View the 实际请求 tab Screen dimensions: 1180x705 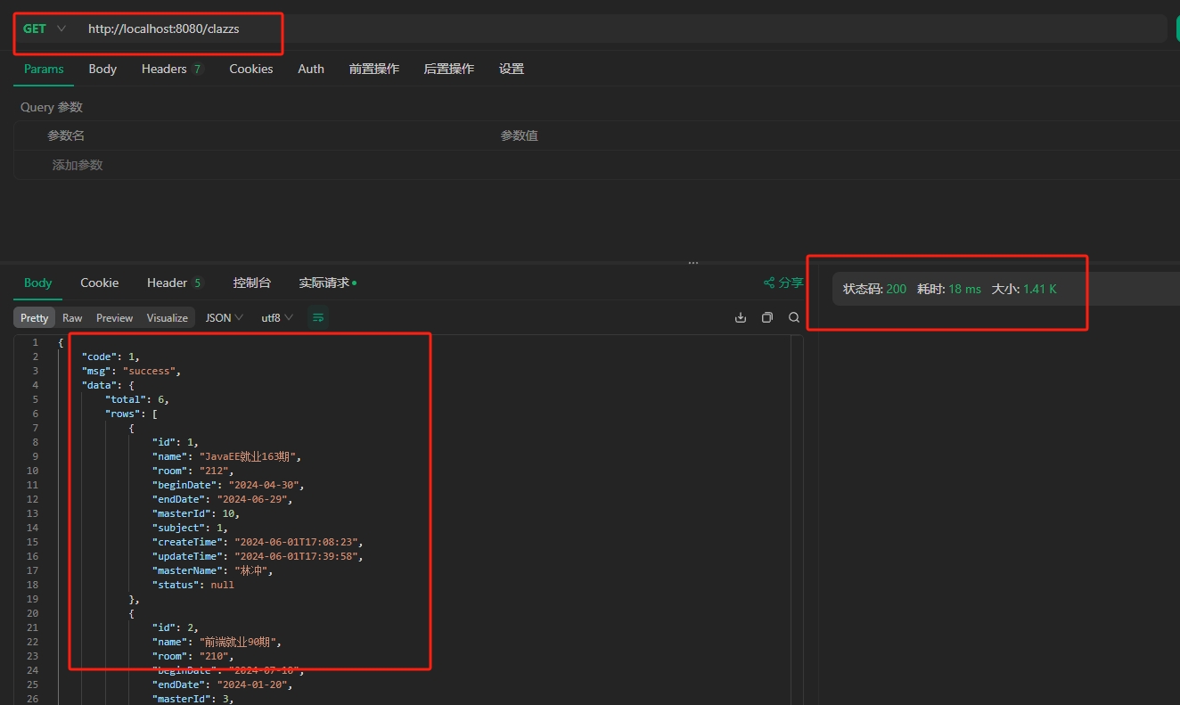(x=324, y=283)
